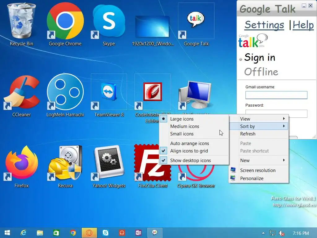Expand the Sort by submenu
The height and width of the screenshot is (238, 317).
pos(258,126)
